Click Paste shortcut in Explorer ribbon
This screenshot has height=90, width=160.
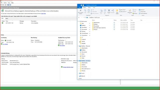tap(94, 13)
